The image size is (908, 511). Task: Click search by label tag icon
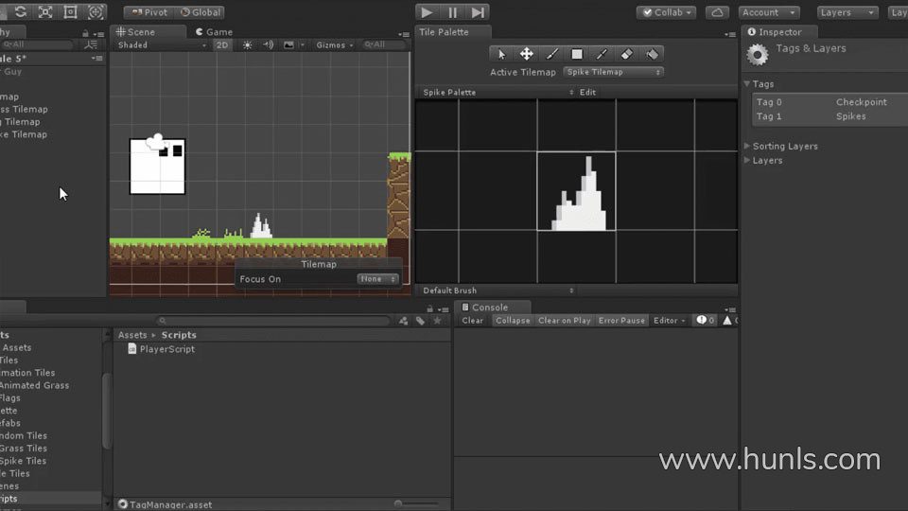click(x=420, y=321)
